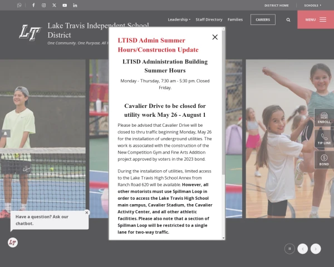Open the notification bell tab
This screenshot has height=267, width=334.
click(6, 133)
